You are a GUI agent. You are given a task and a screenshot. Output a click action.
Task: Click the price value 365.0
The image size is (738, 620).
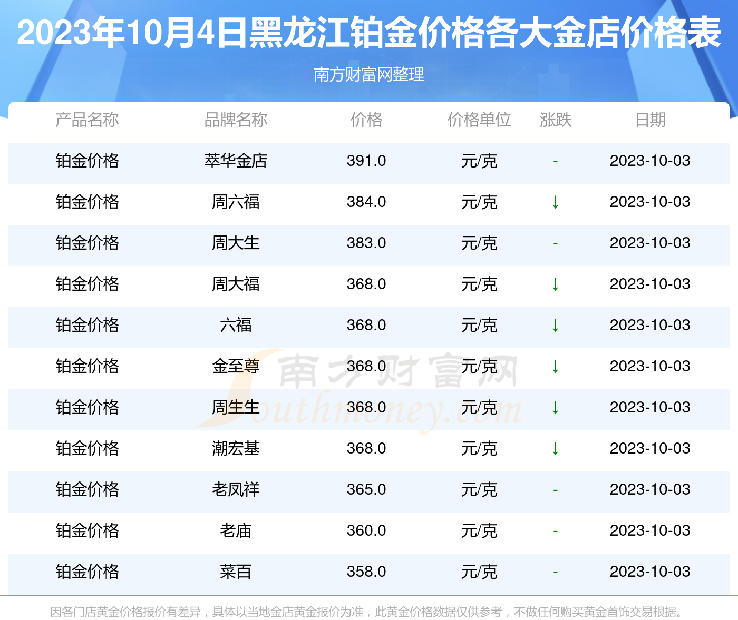(x=366, y=489)
